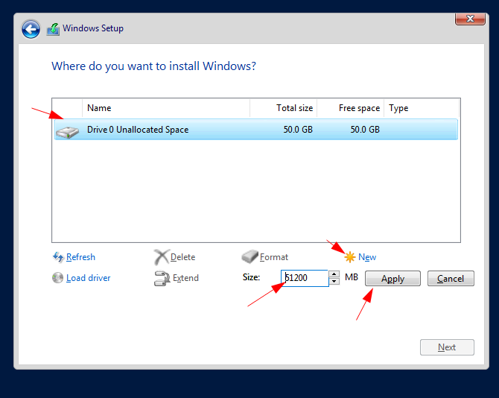Click the Delete text link
Image resolution: width=499 pixels, height=398 pixels.
coord(182,257)
